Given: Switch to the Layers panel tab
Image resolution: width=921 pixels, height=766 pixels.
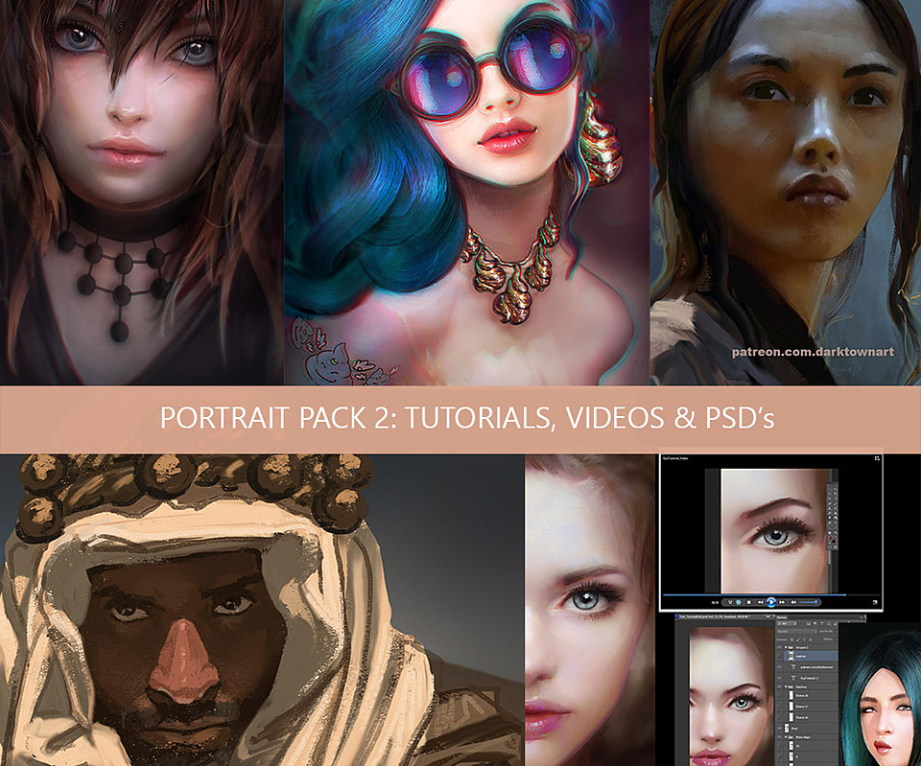Looking at the screenshot, I should pos(781,617).
